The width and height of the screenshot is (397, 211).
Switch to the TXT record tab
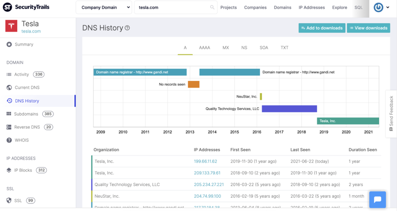(285, 48)
